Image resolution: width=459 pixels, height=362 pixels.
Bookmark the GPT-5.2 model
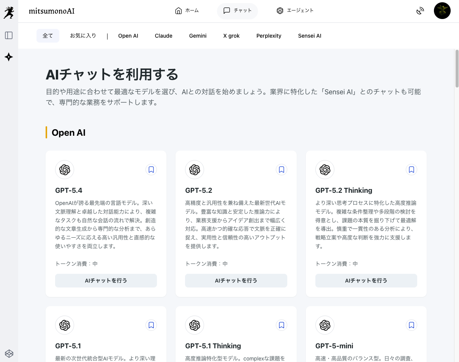pyautogui.click(x=282, y=170)
